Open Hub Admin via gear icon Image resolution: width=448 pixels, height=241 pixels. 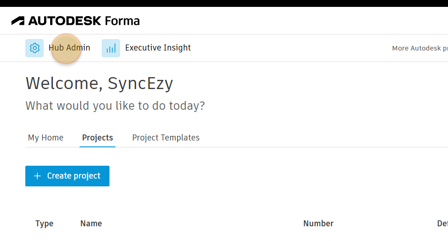pyautogui.click(x=34, y=48)
